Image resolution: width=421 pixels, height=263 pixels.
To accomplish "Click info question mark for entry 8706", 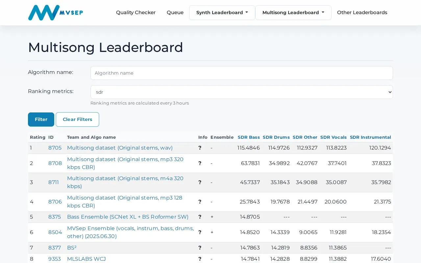I will click(200, 202).
